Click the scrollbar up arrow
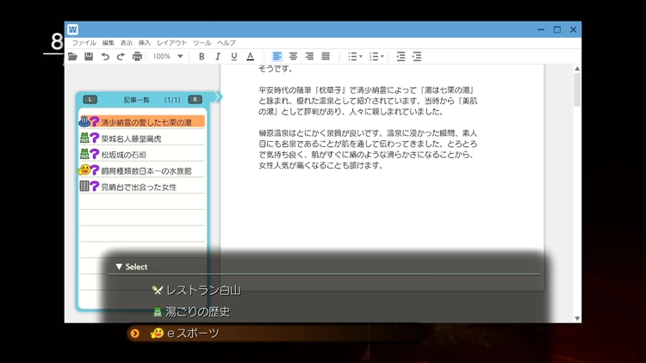Viewport: 646px width, 363px height. pyautogui.click(x=577, y=68)
